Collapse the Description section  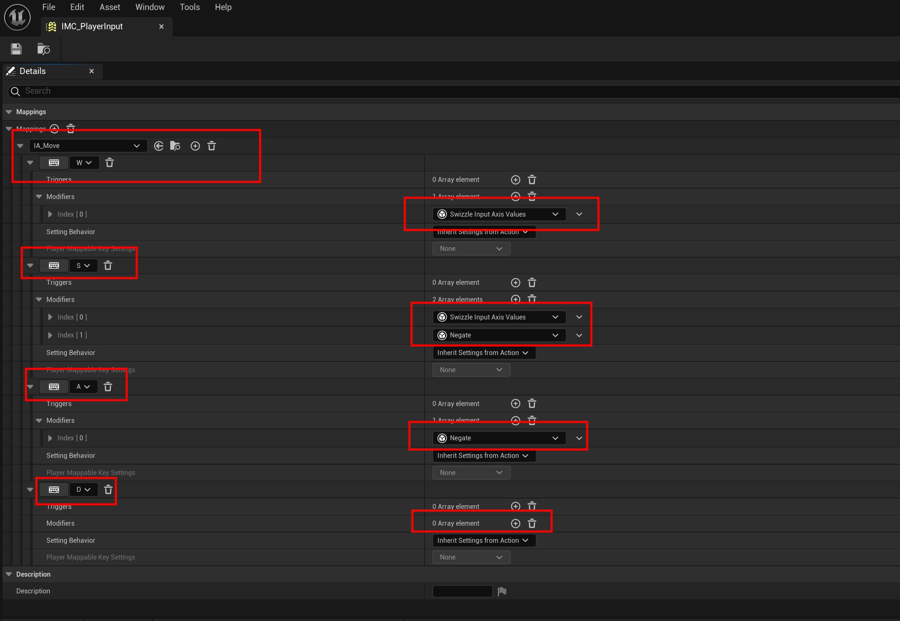tap(9, 574)
